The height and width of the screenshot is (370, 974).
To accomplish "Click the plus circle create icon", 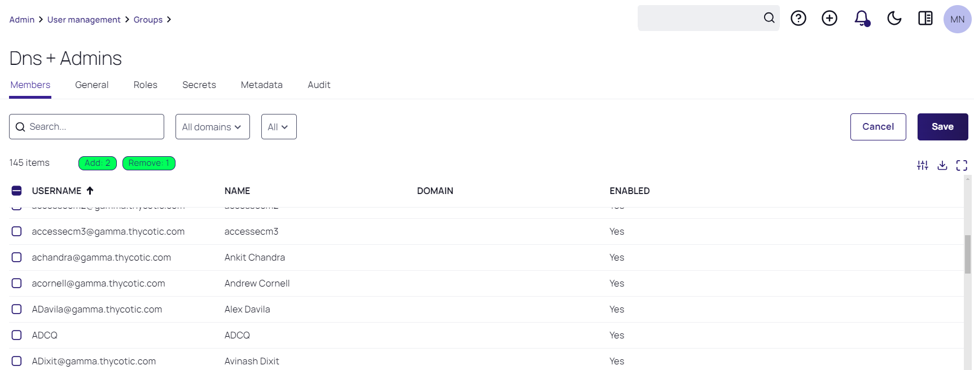I will (x=830, y=19).
